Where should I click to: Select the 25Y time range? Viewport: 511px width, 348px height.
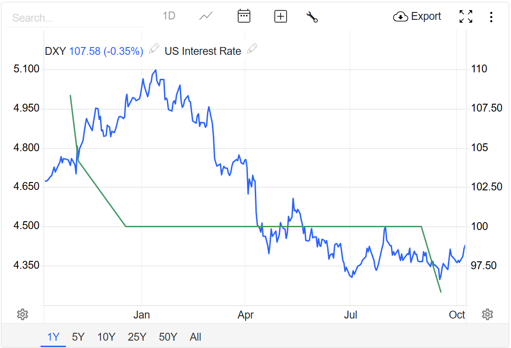click(x=137, y=337)
